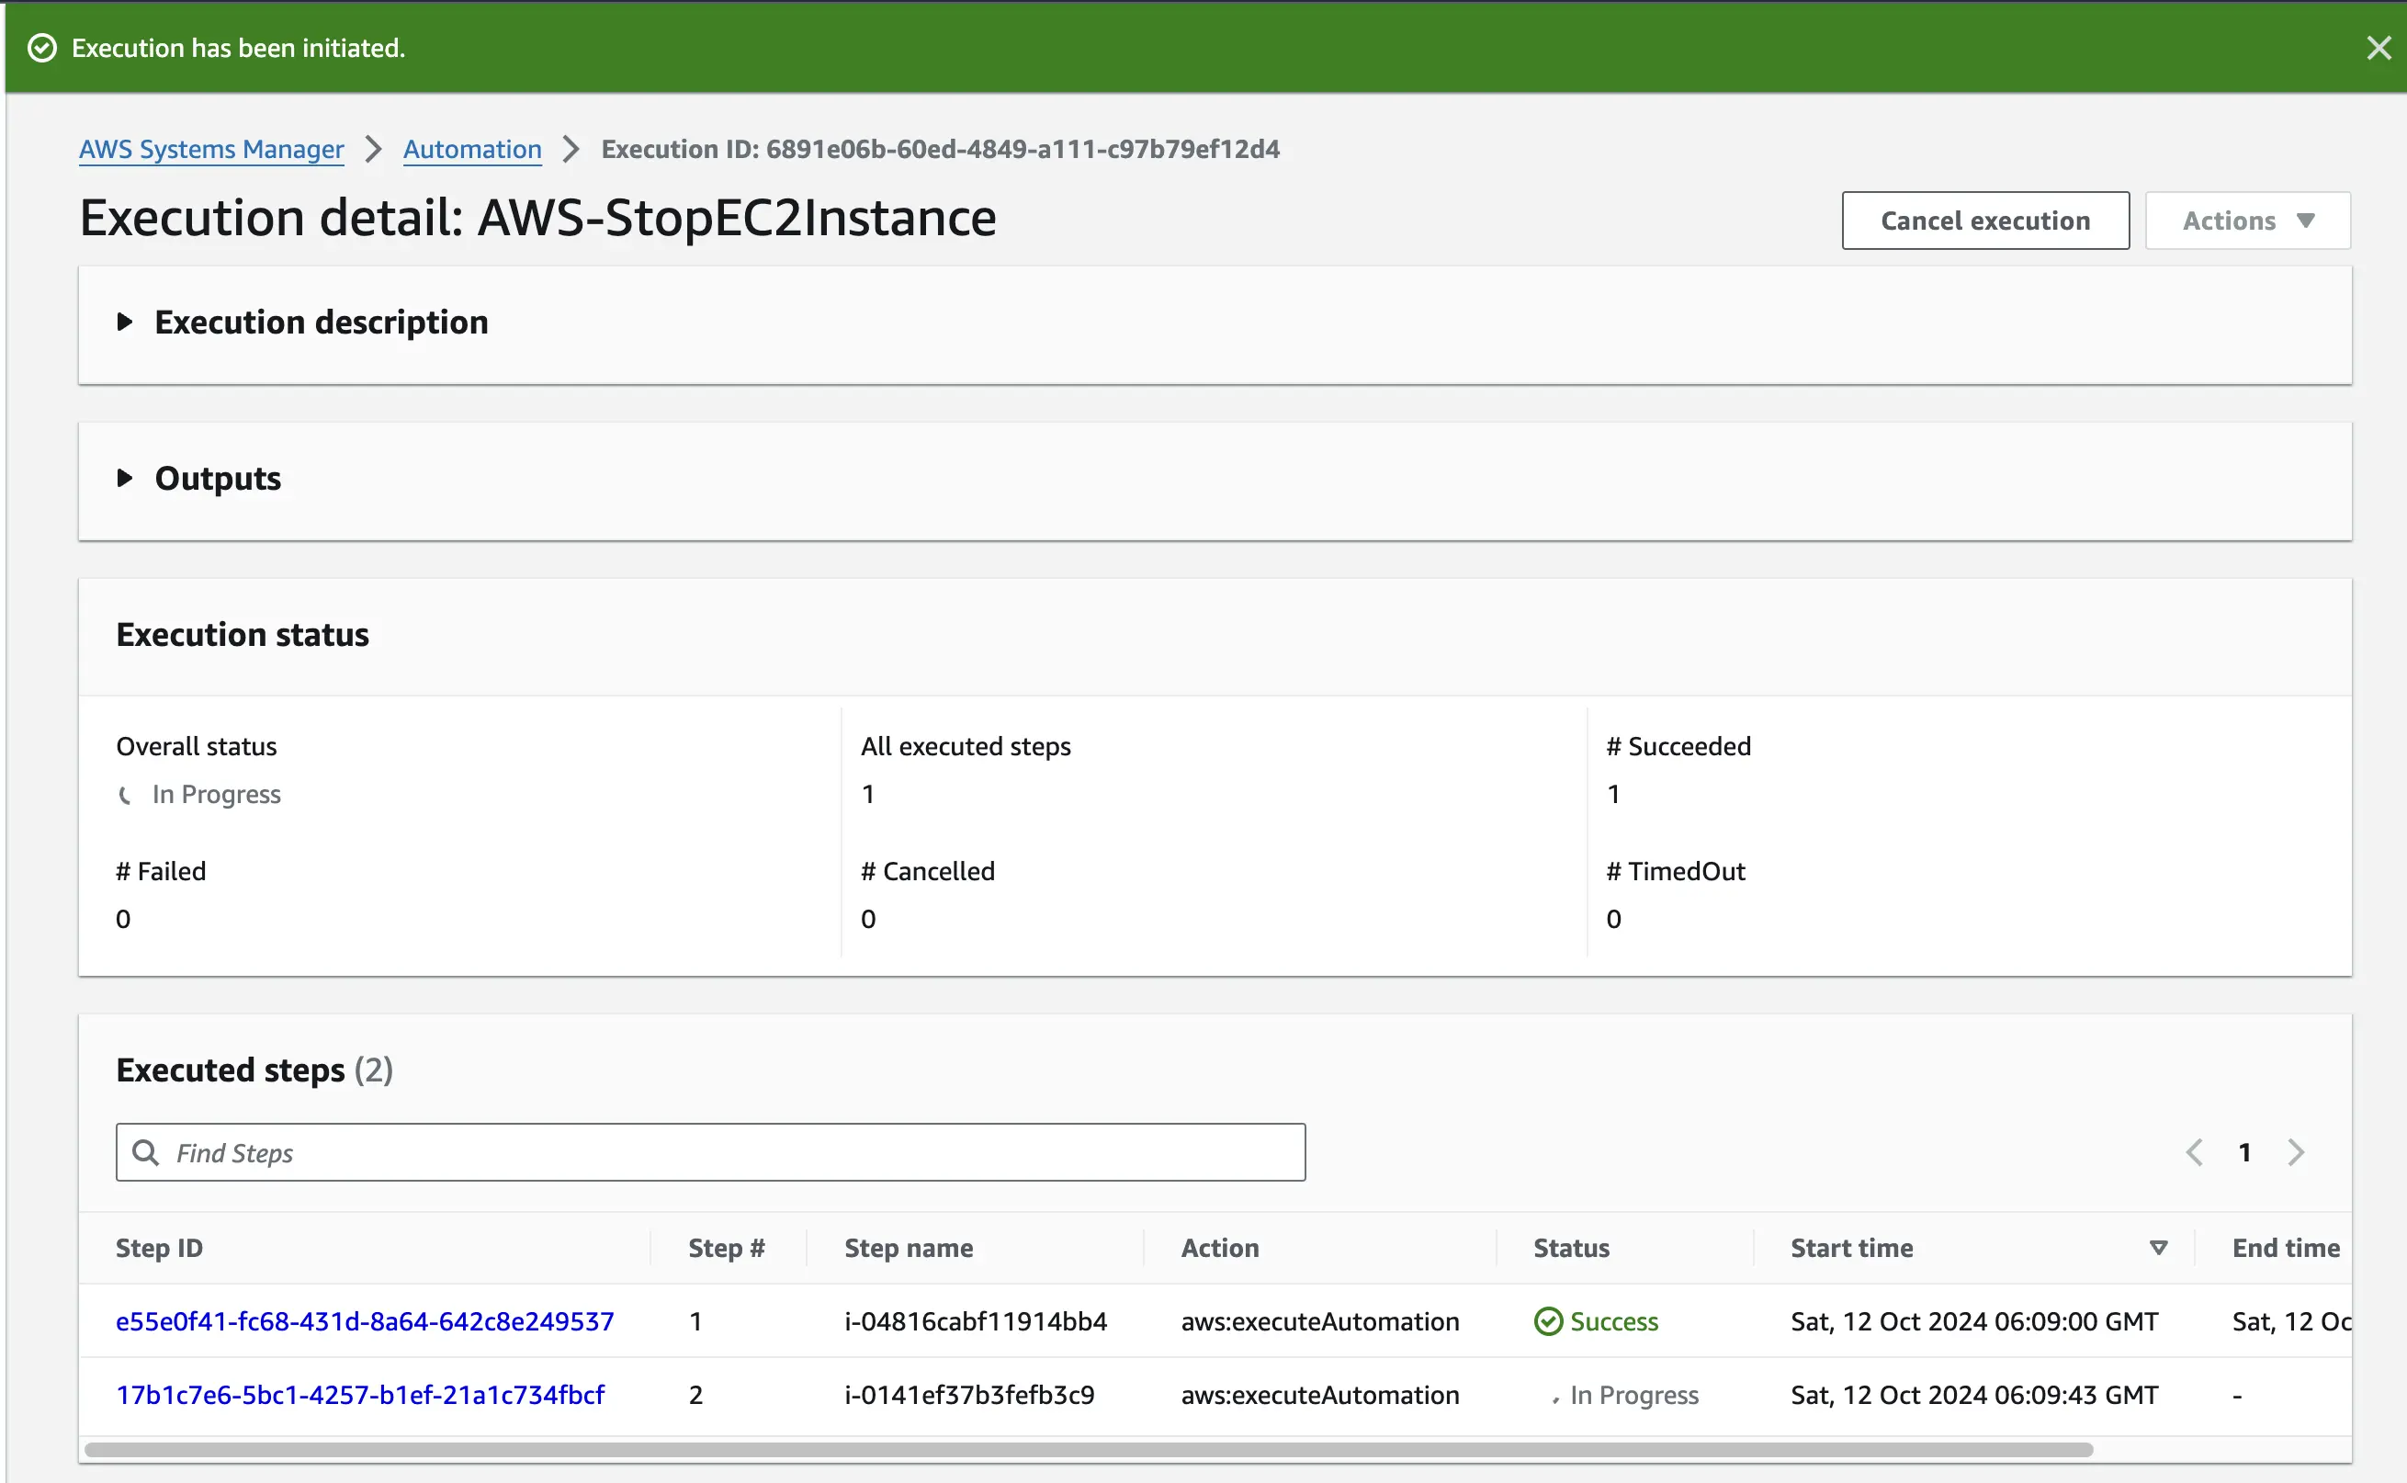Click the In Progress clock icon under Overall status

pos(126,795)
